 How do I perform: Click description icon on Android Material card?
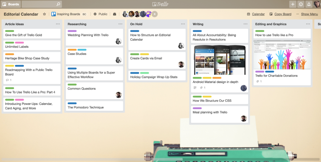pos(195,87)
